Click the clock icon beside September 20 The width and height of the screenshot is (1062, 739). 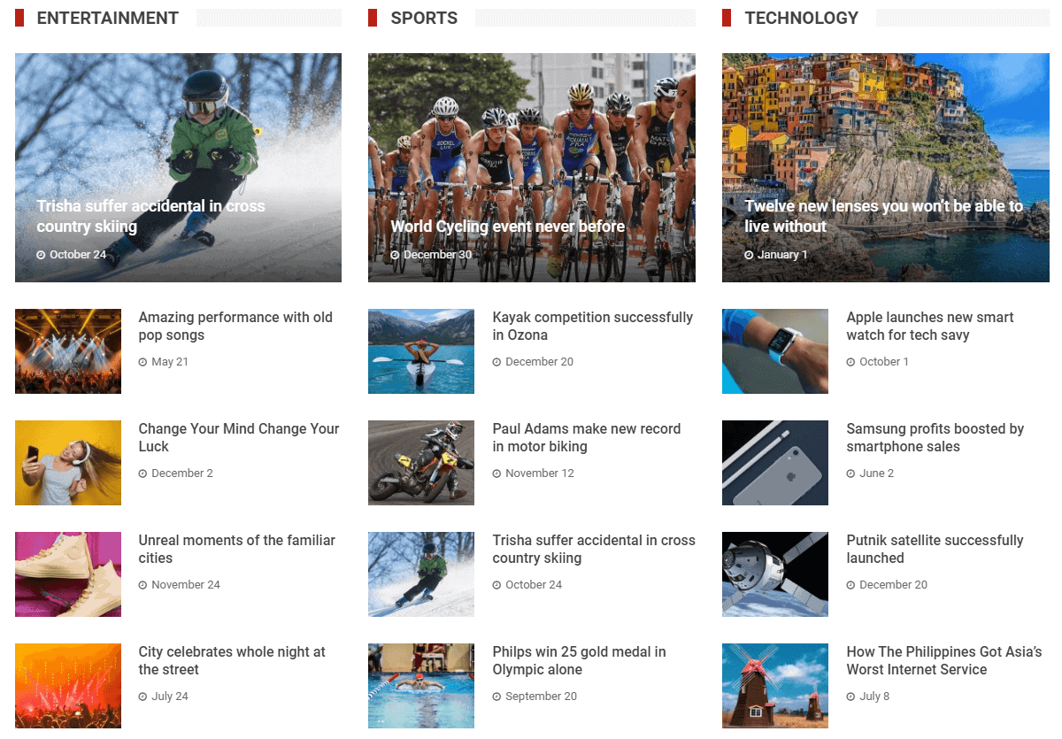coord(496,697)
